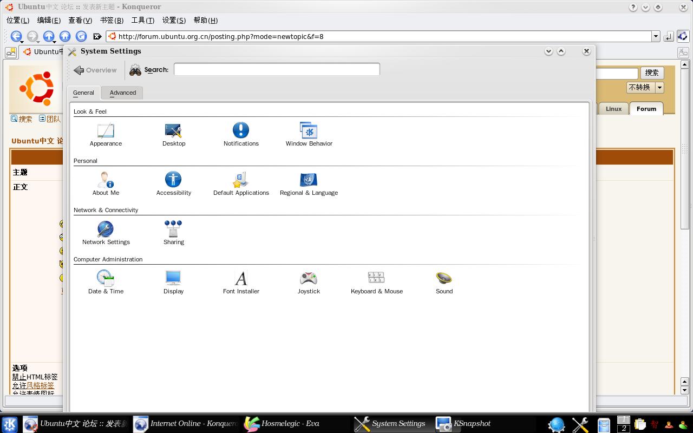The height and width of the screenshot is (433, 693).
Task: Click the red 智 input method tray icon
Action: coord(655,424)
